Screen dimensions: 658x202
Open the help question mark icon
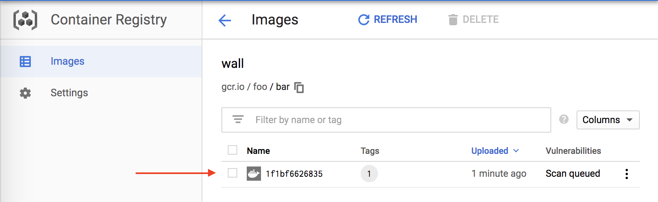564,119
